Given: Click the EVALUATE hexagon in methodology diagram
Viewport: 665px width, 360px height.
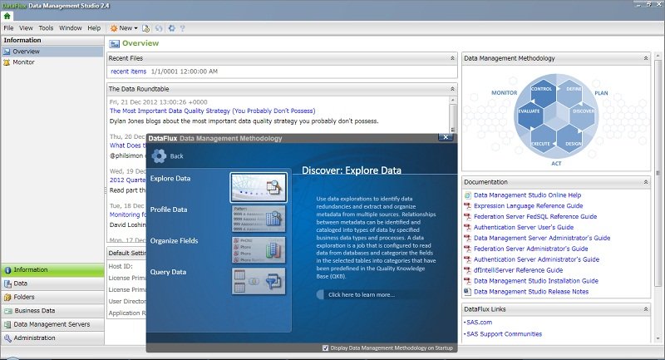Looking at the screenshot, I should coord(530,114).
